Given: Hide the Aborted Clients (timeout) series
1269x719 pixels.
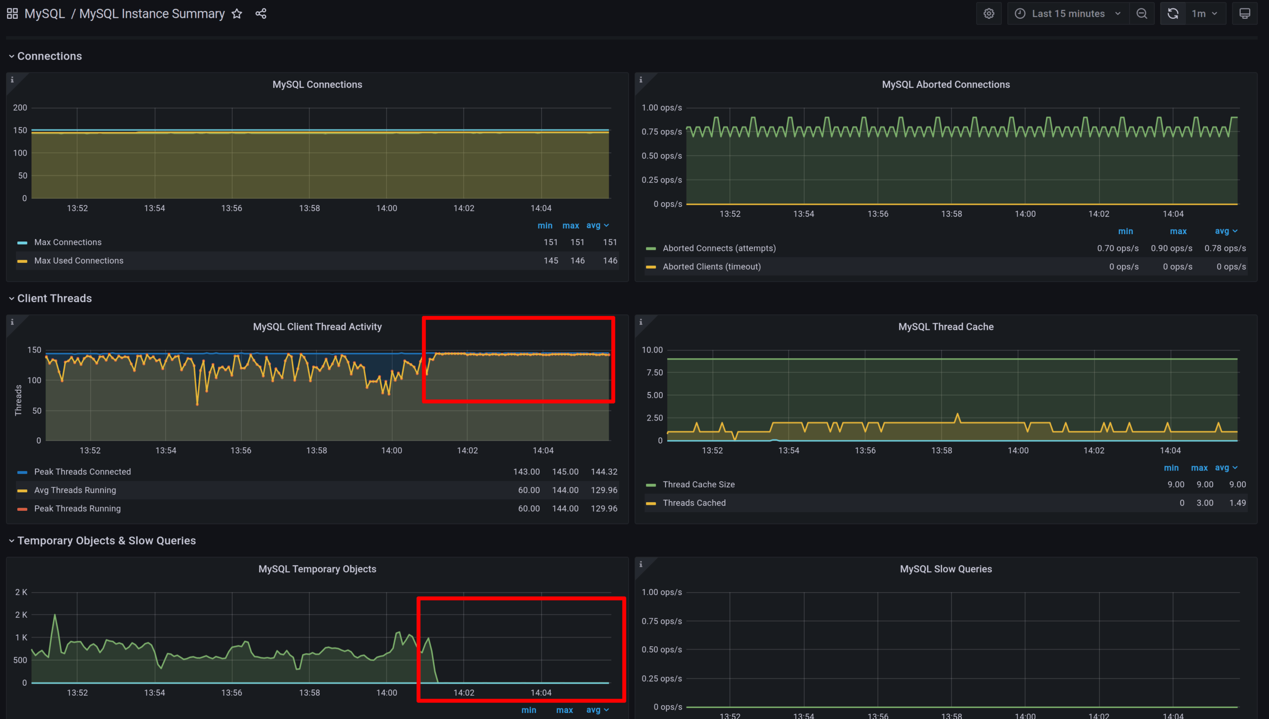Looking at the screenshot, I should coord(712,266).
